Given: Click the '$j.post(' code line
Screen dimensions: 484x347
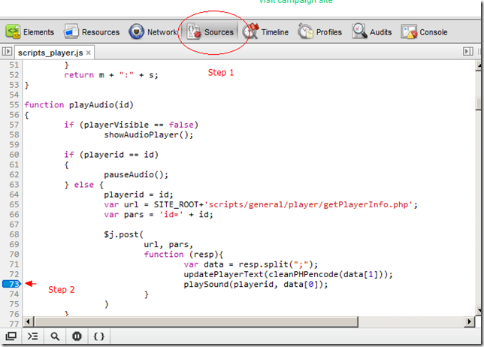Looking at the screenshot, I should coord(124,234).
